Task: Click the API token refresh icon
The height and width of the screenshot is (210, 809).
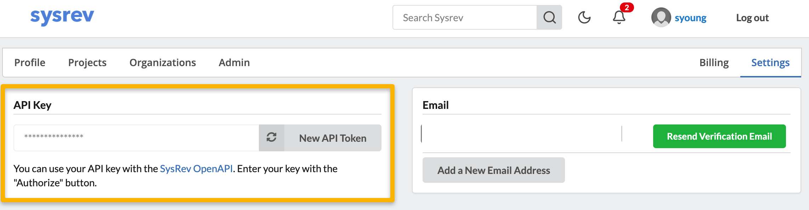Action: (272, 138)
